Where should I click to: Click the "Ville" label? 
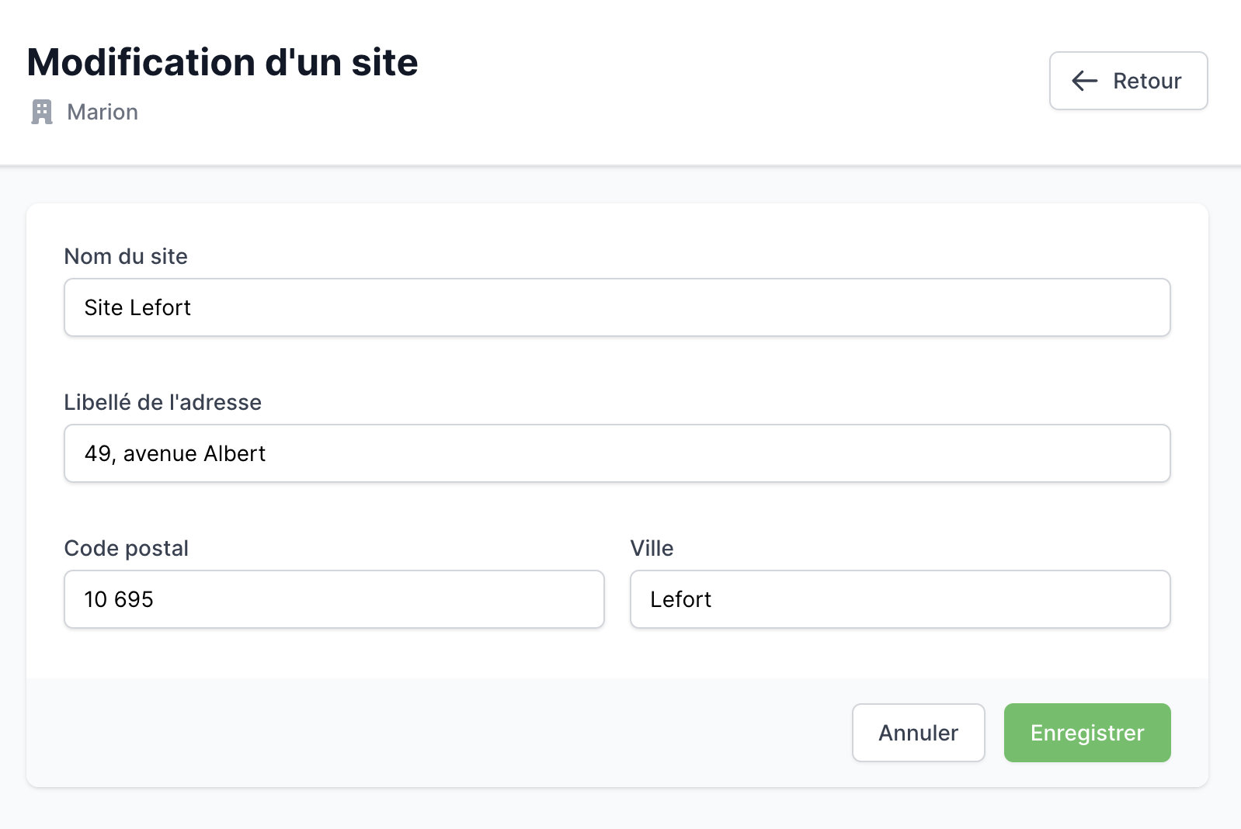click(x=652, y=548)
